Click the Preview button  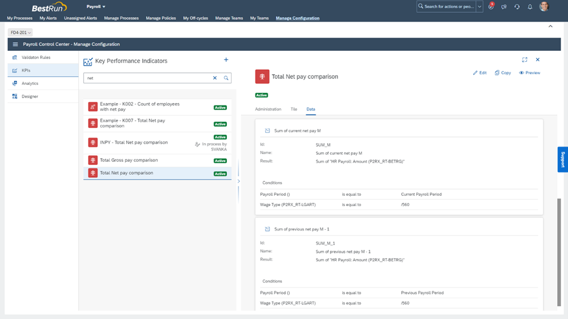coord(529,73)
